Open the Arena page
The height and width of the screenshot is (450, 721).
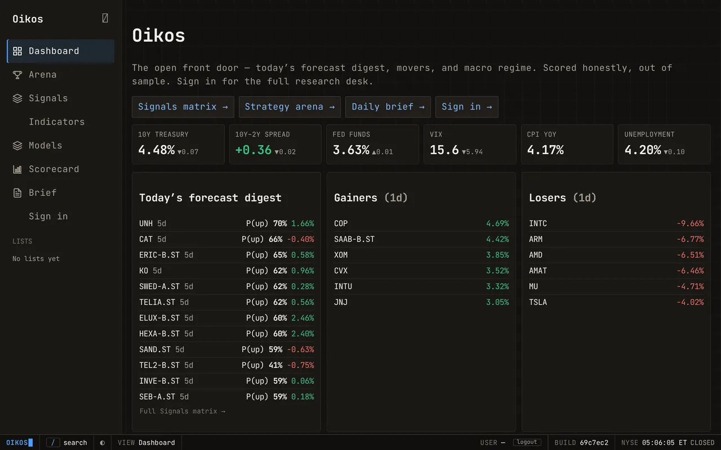60,75
